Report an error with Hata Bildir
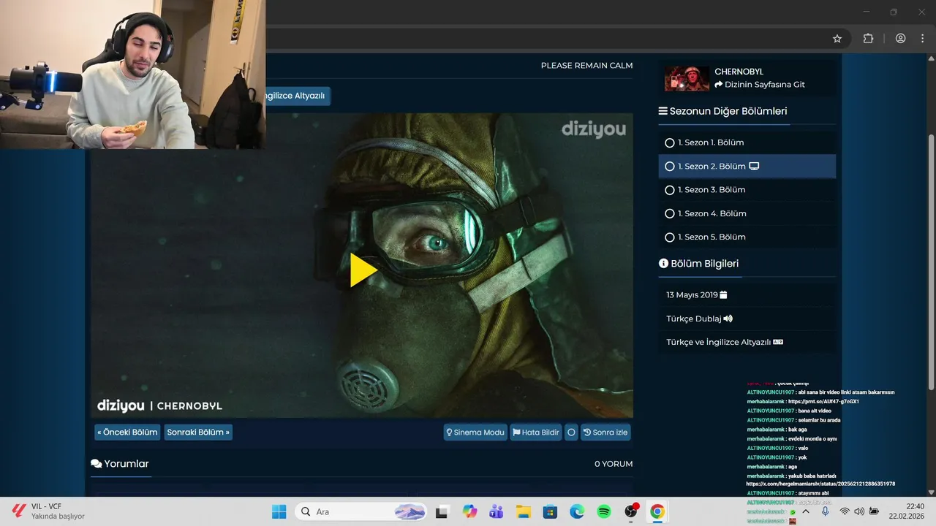Image resolution: width=936 pixels, height=526 pixels. [536, 432]
